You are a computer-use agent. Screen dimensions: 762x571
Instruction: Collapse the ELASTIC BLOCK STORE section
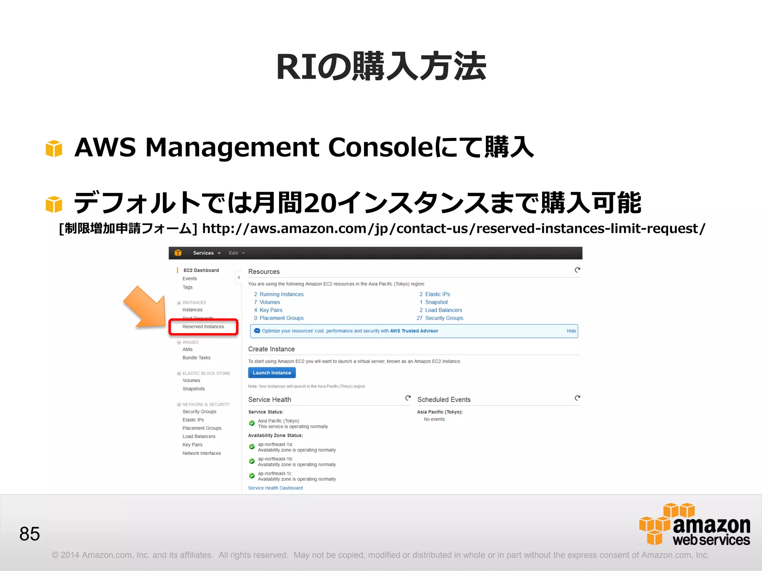click(x=179, y=374)
